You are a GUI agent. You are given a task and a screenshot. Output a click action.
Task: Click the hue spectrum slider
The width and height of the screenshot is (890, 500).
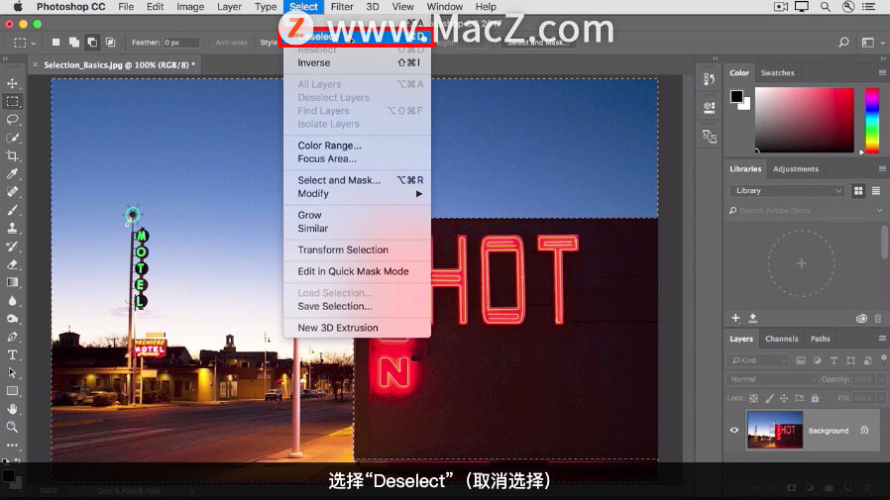pyautogui.click(x=872, y=120)
